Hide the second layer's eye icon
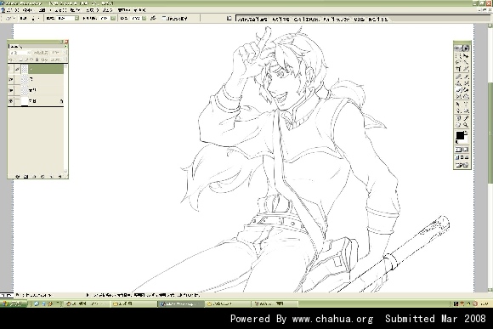 (x=11, y=79)
